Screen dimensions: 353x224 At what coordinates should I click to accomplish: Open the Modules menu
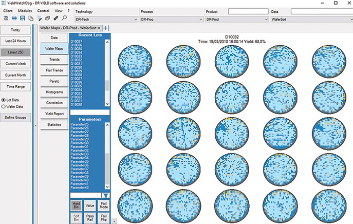pyautogui.click(x=24, y=10)
